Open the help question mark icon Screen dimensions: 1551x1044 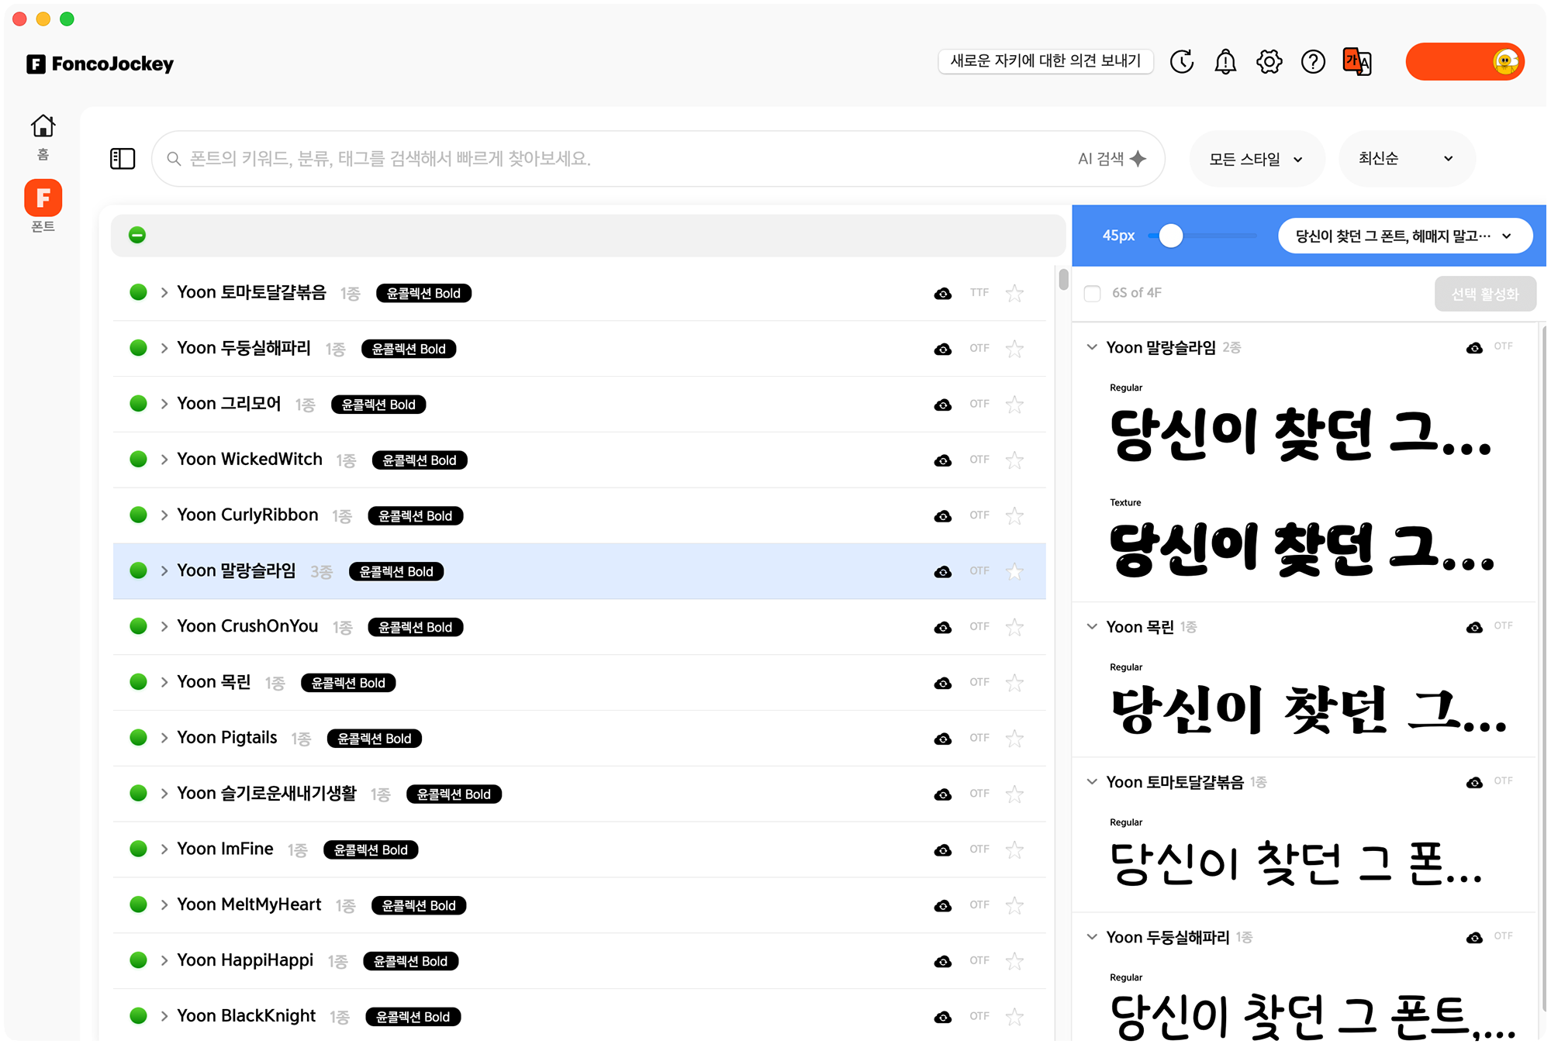coord(1312,62)
